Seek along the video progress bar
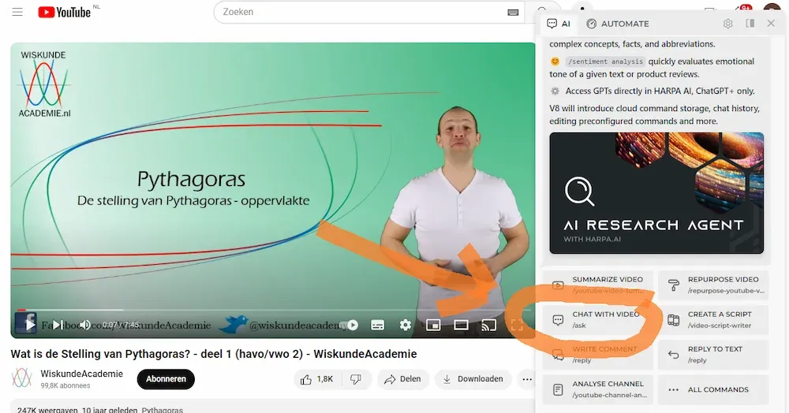This screenshot has height=413, width=789. 273,310
